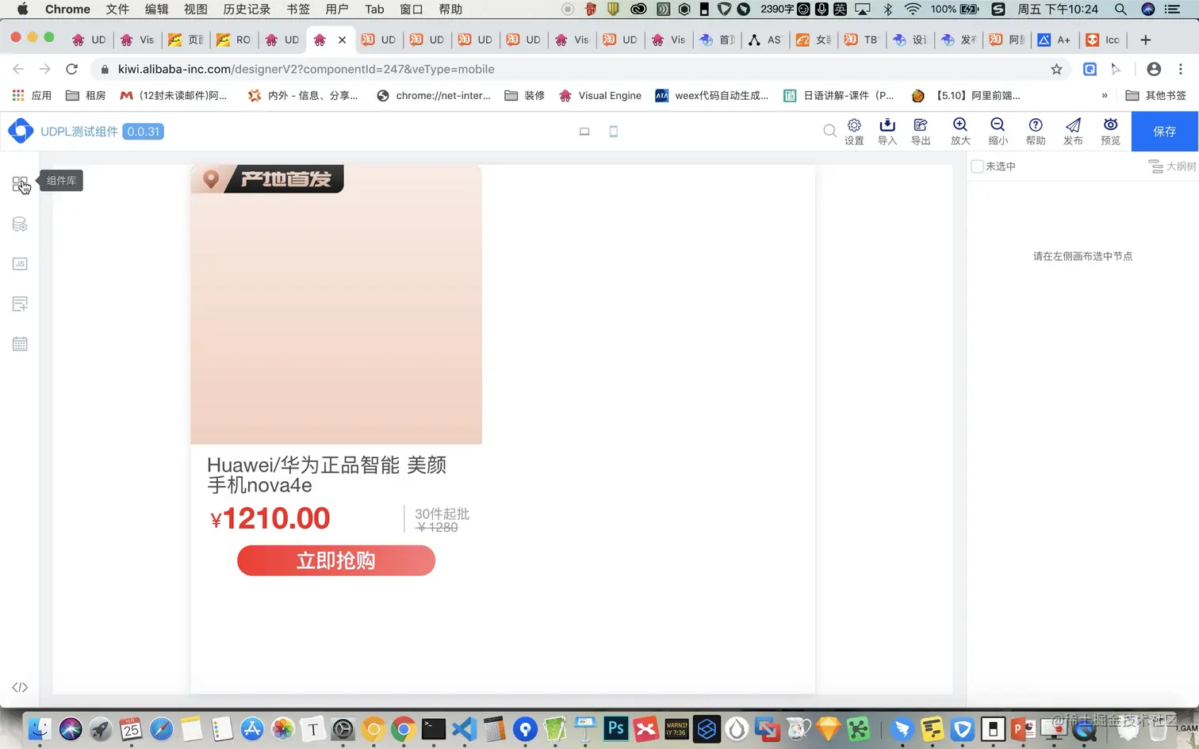1199x749 pixels.
Task: Select the 产地首发 badge on canvas
Action: pyautogui.click(x=268, y=179)
